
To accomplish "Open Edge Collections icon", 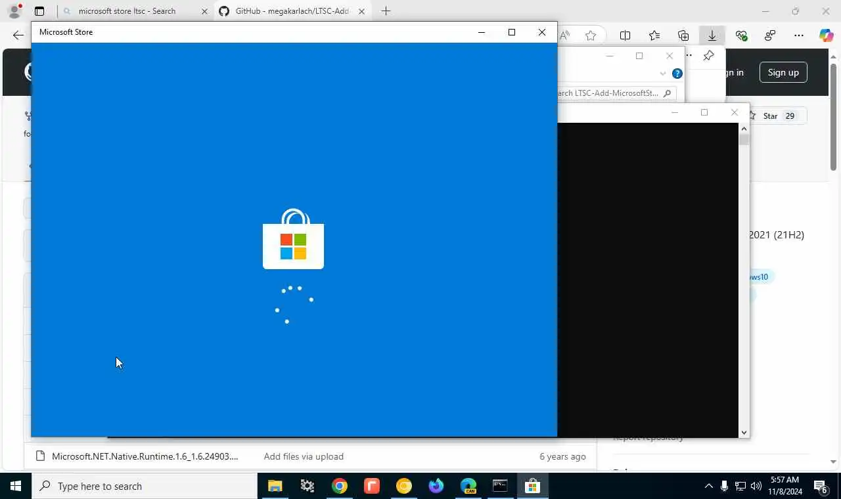I will 683,35.
